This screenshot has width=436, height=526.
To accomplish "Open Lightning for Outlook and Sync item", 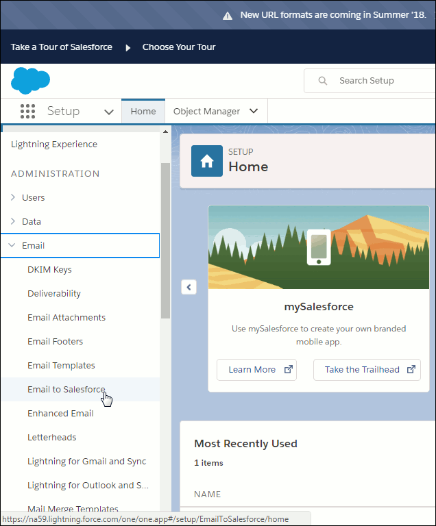I will click(x=88, y=485).
